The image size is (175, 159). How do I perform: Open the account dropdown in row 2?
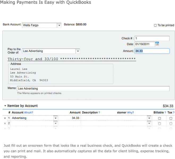pyautogui.click(x=56, y=123)
